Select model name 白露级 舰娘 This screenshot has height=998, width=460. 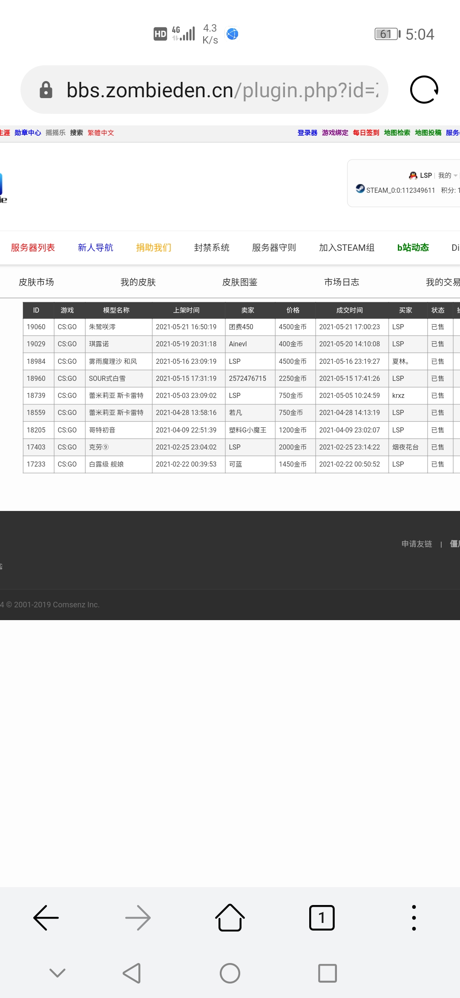click(106, 464)
